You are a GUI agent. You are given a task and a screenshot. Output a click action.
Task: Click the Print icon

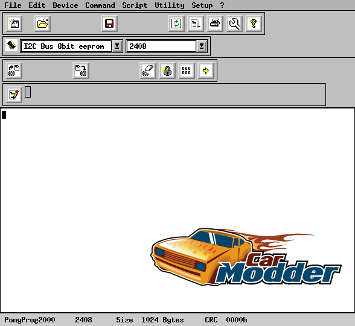tap(215, 24)
